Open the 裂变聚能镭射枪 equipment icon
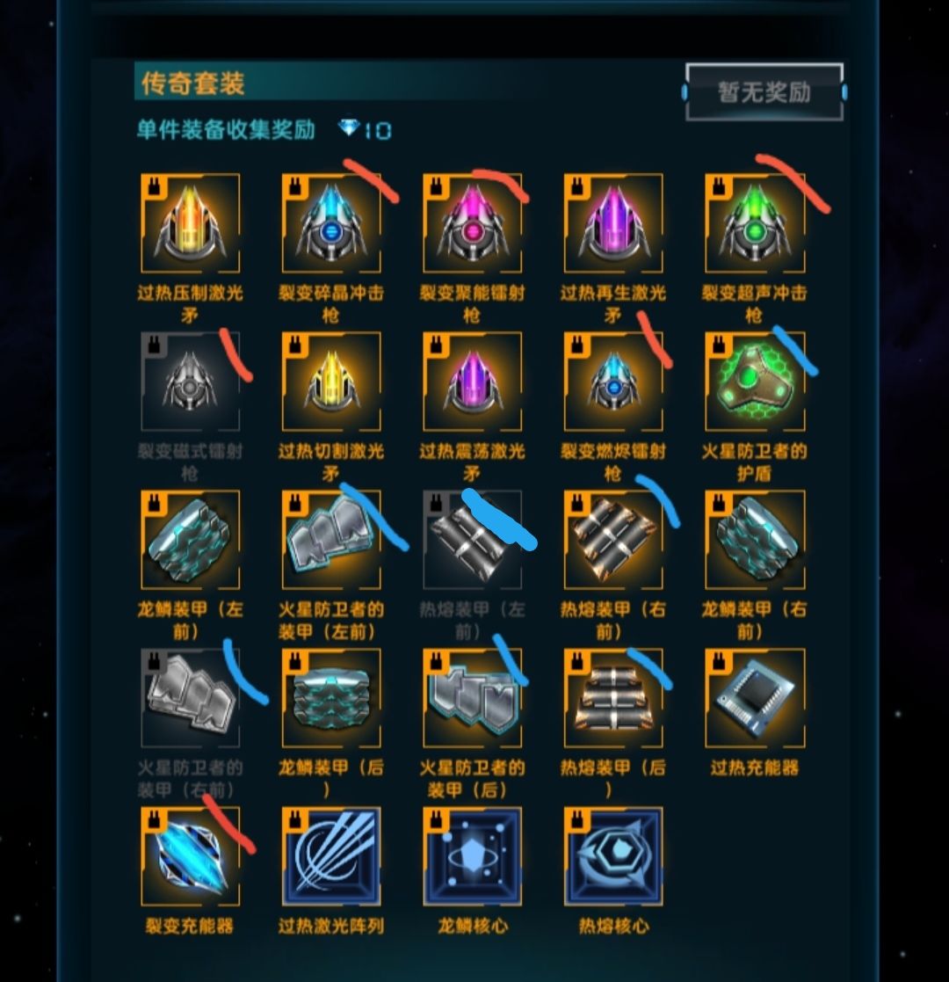 click(473, 223)
